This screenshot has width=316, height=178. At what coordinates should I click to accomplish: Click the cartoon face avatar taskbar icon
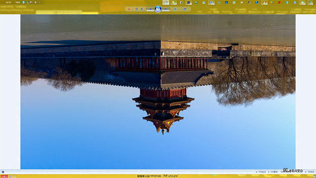(x=264, y=2)
